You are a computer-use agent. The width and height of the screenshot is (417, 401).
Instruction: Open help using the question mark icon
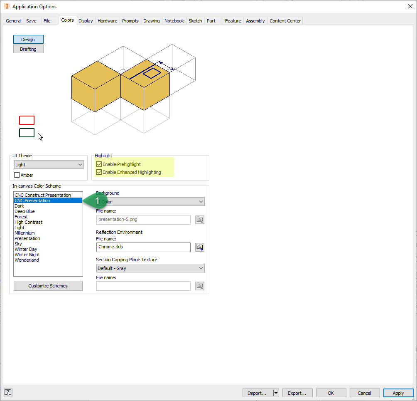[x=7, y=392]
